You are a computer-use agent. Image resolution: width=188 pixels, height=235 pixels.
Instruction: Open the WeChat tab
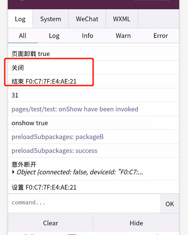[x=87, y=19]
